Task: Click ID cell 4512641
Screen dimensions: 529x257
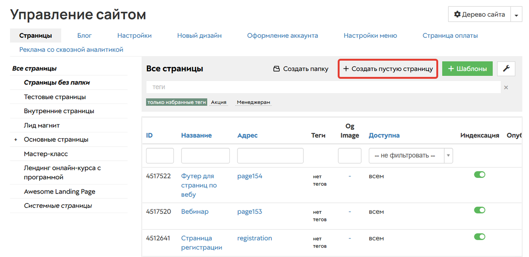Action: point(158,238)
